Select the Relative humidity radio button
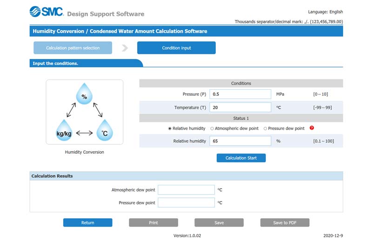 click(x=170, y=129)
